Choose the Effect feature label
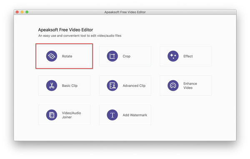250x159 pixels. tap(188, 56)
